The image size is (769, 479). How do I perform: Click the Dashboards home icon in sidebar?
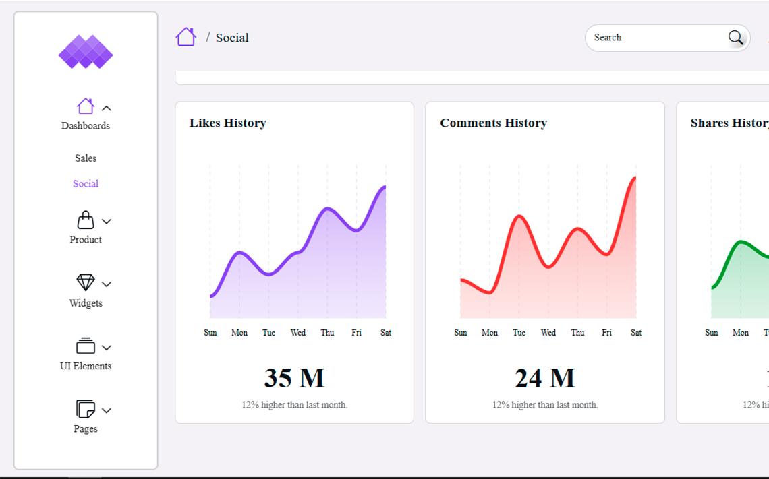[86, 106]
